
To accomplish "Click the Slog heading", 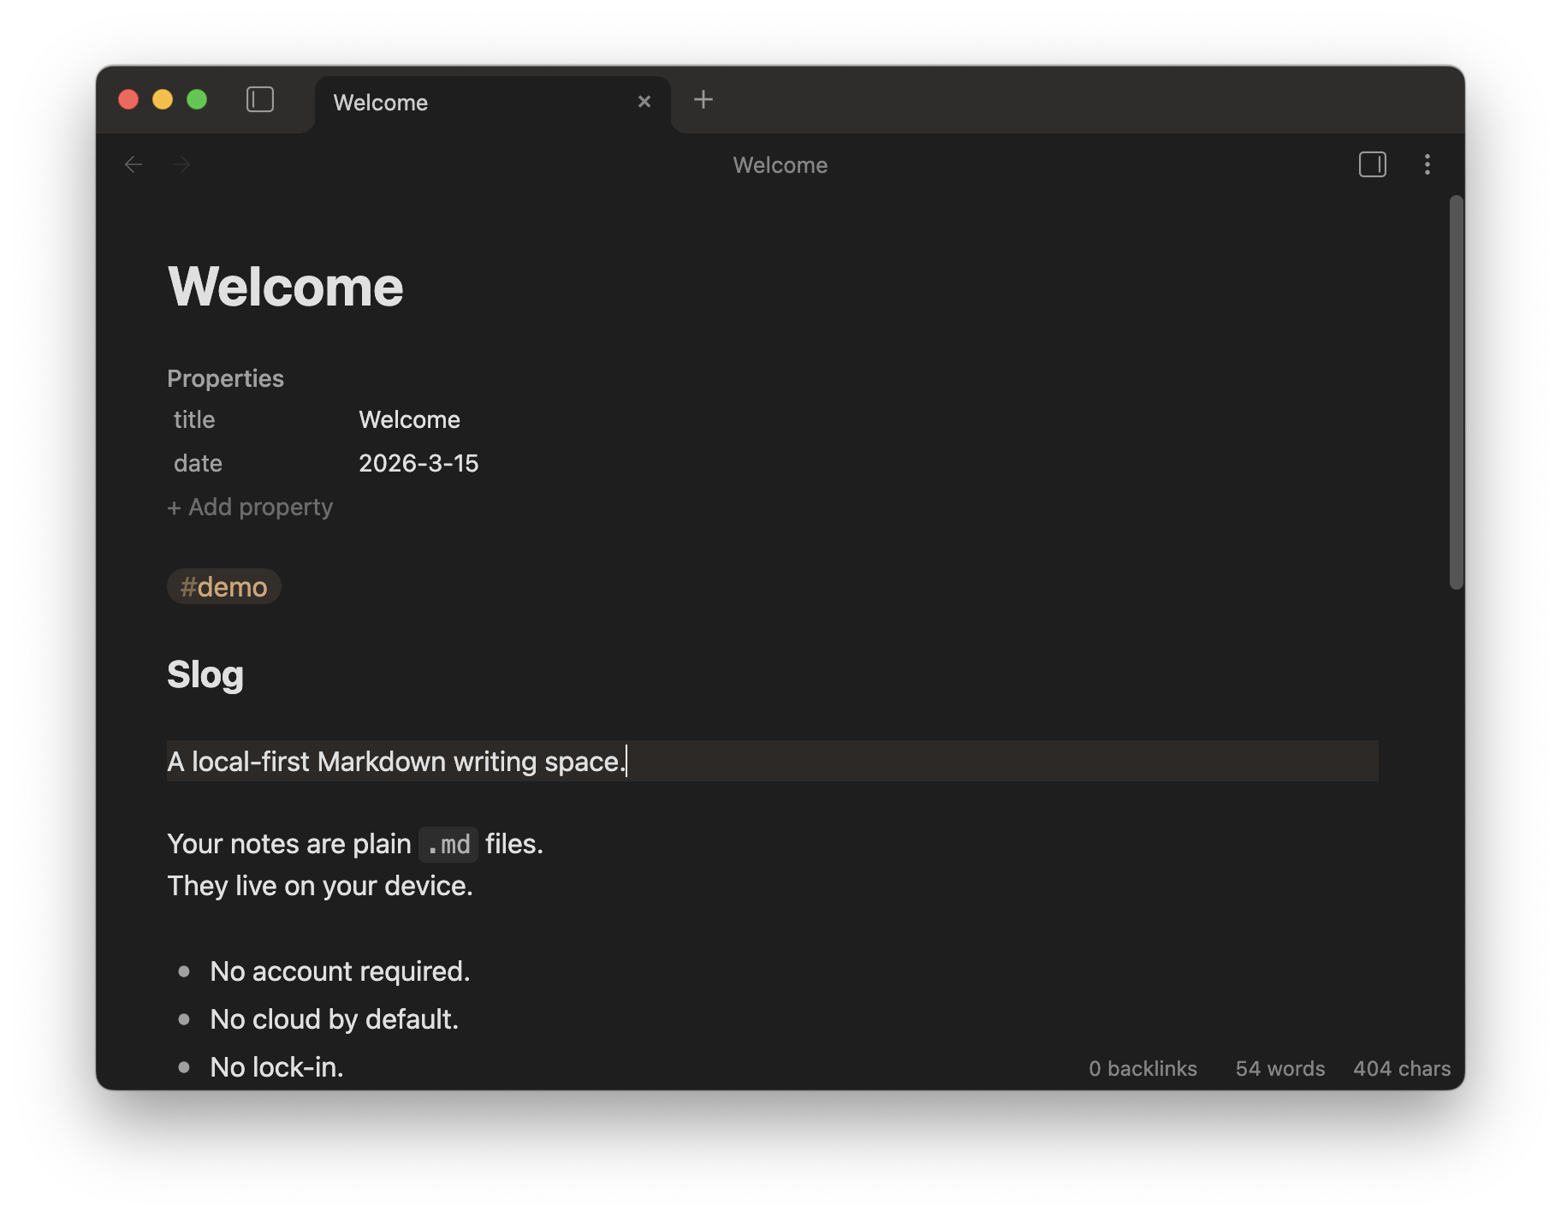I will point(205,674).
